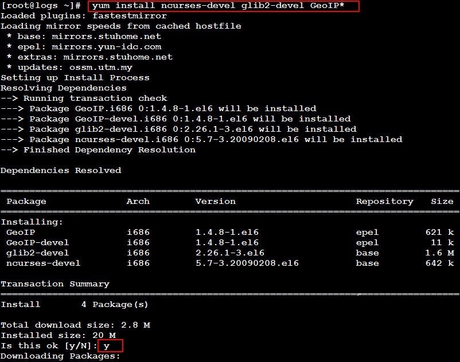
Task: Click the "Version" column header
Action: 215,202
